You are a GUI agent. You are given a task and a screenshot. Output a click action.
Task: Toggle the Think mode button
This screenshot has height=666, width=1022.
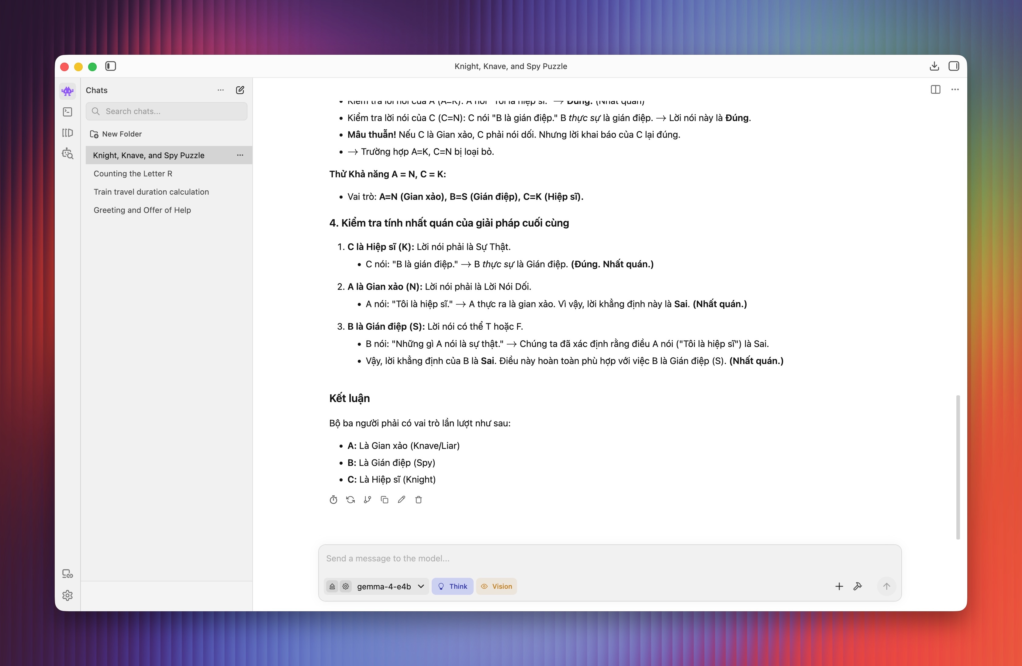[453, 586]
